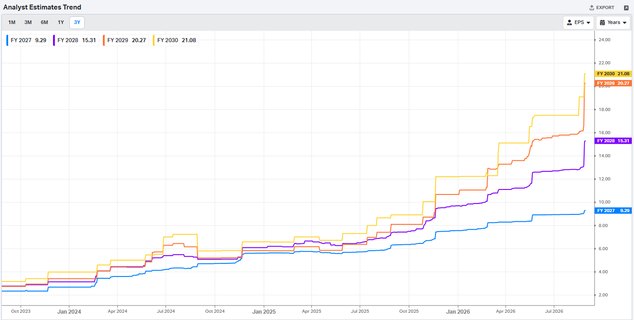Image resolution: width=634 pixels, height=320 pixels.
Task: Click the blue FY 2027 legend color bar
Action: tap(8, 40)
